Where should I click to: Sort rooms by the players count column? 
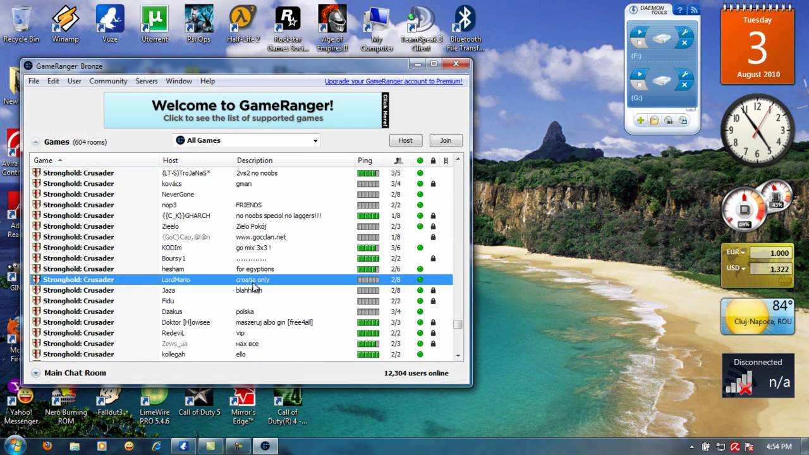398,161
